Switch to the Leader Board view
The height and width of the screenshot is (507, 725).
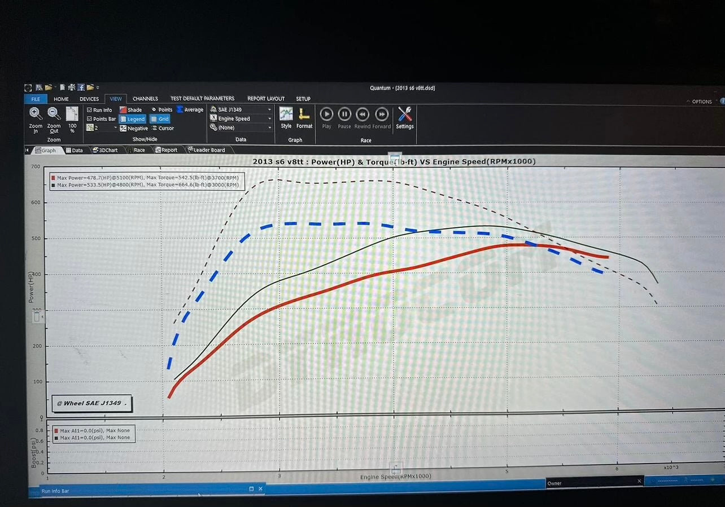pyautogui.click(x=208, y=149)
